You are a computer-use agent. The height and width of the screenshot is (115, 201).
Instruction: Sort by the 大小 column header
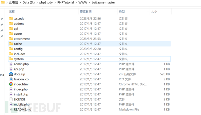point(154,12)
